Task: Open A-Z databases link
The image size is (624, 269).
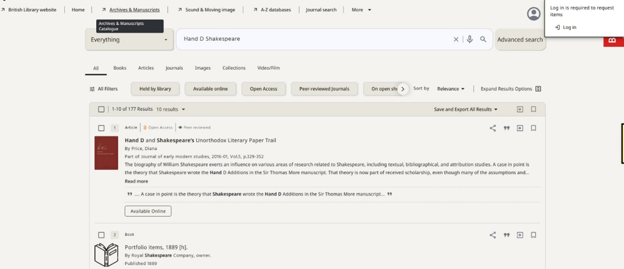Action: 272,10
